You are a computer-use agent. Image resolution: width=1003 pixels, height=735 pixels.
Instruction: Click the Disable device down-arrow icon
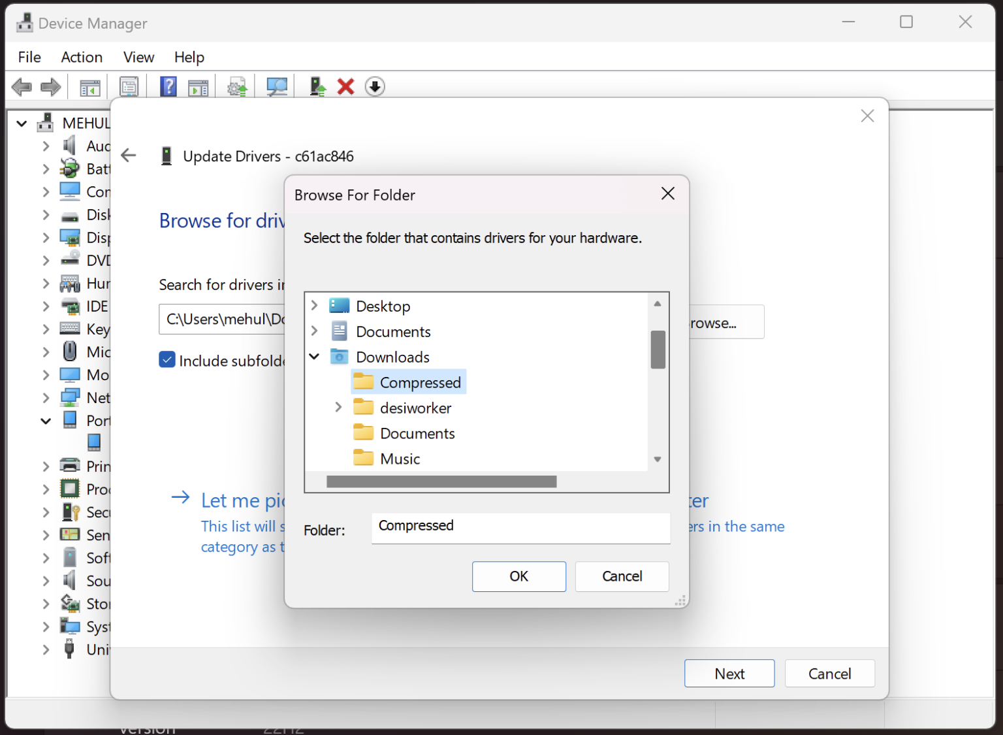click(x=375, y=86)
